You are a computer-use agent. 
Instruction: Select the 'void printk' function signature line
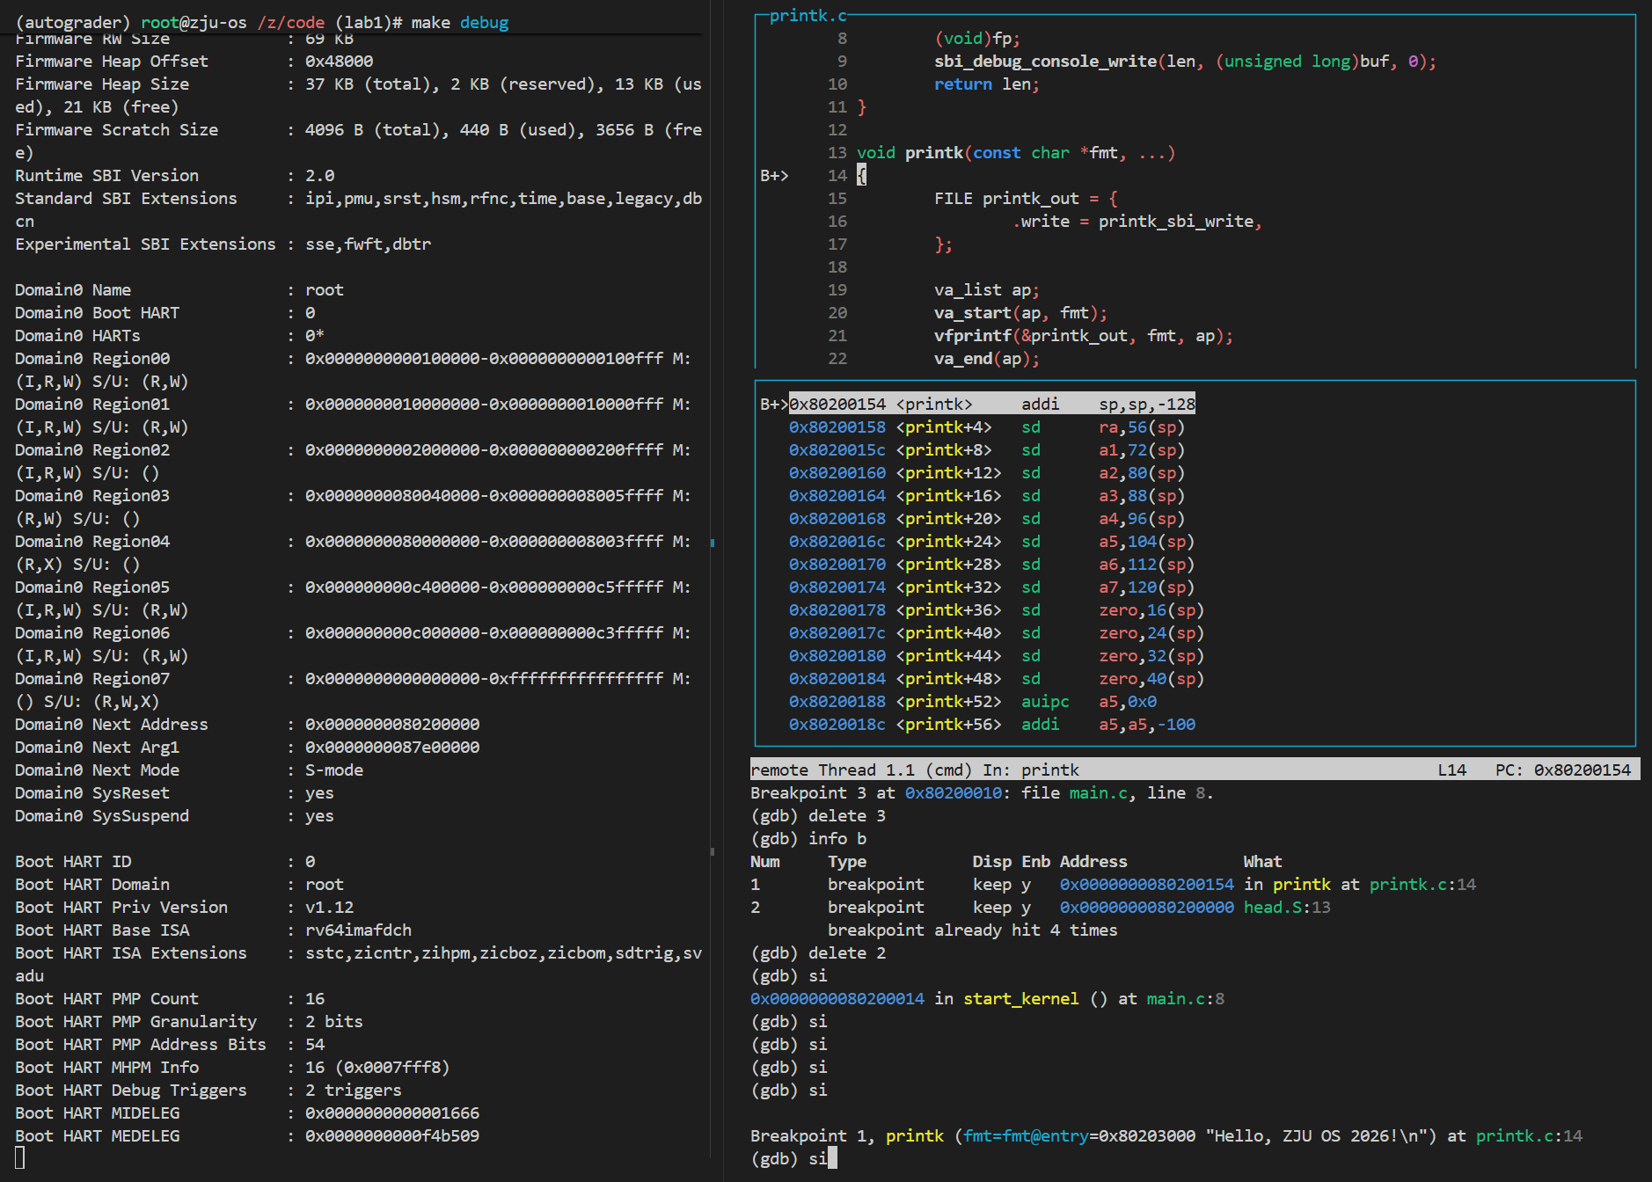coord(1016,153)
